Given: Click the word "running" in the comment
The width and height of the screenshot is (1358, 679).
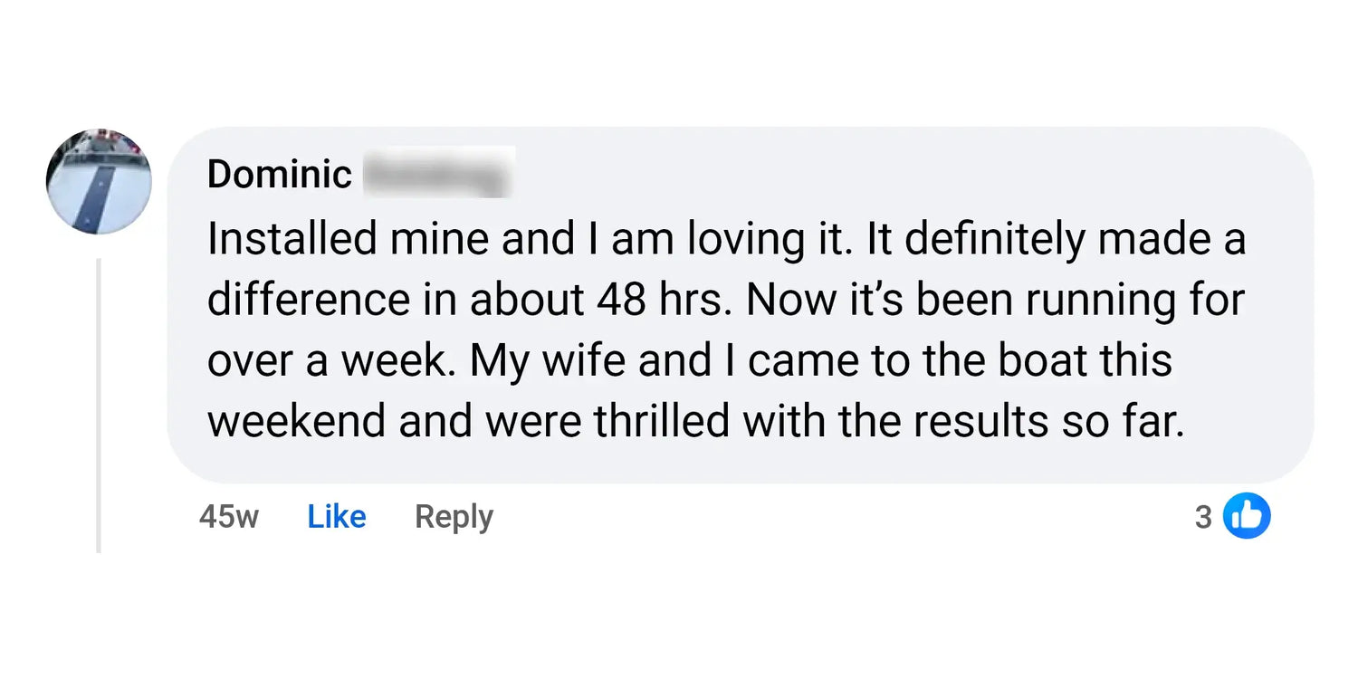Looking at the screenshot, I should point(1110,301).
